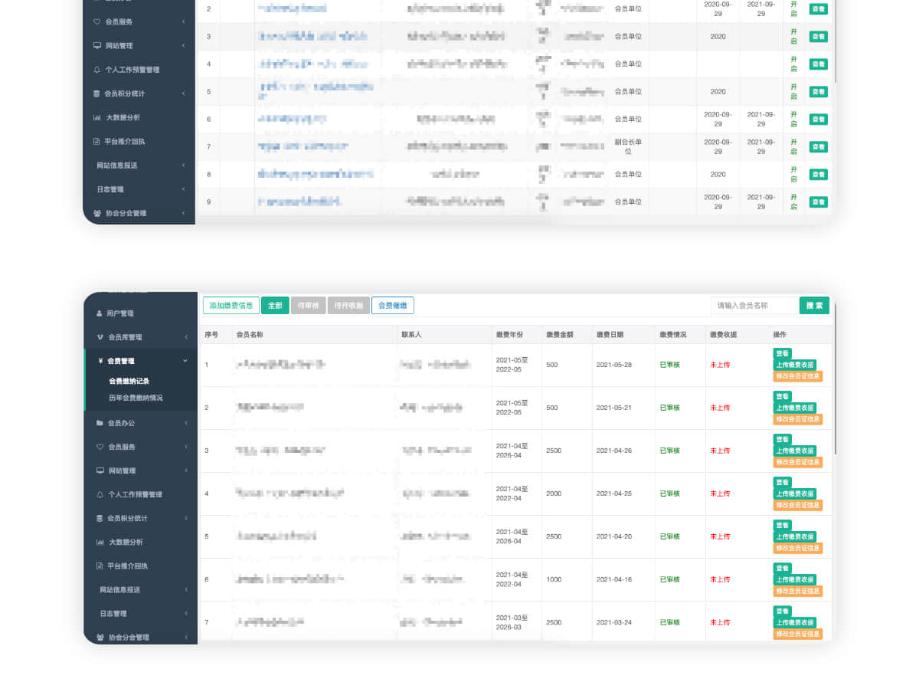Click the monitor icon for 网站管理 in lower sidebar

point(100,471)
